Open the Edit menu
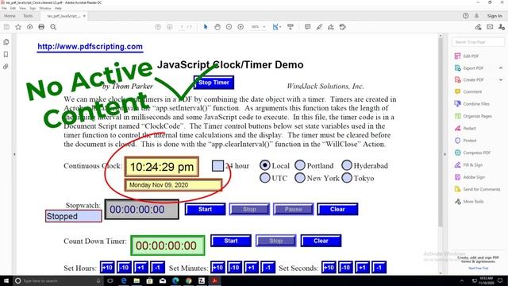The width and height of the screenshot is (508, 286). 13,8
